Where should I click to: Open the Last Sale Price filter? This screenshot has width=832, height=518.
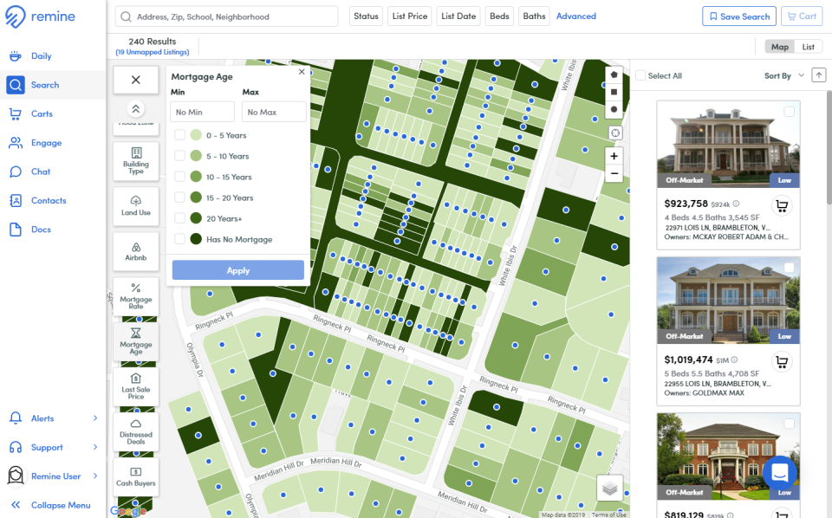135,385
